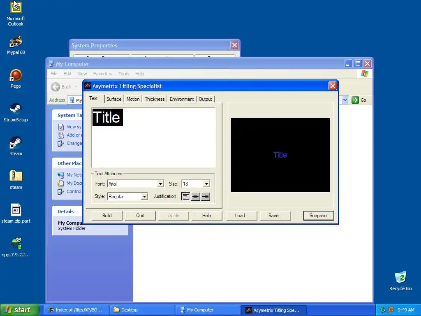The height and width of the screenshot is (316, 421).
Task: Open Back button history dropdown arrow
Action: (x=76, y=86)
